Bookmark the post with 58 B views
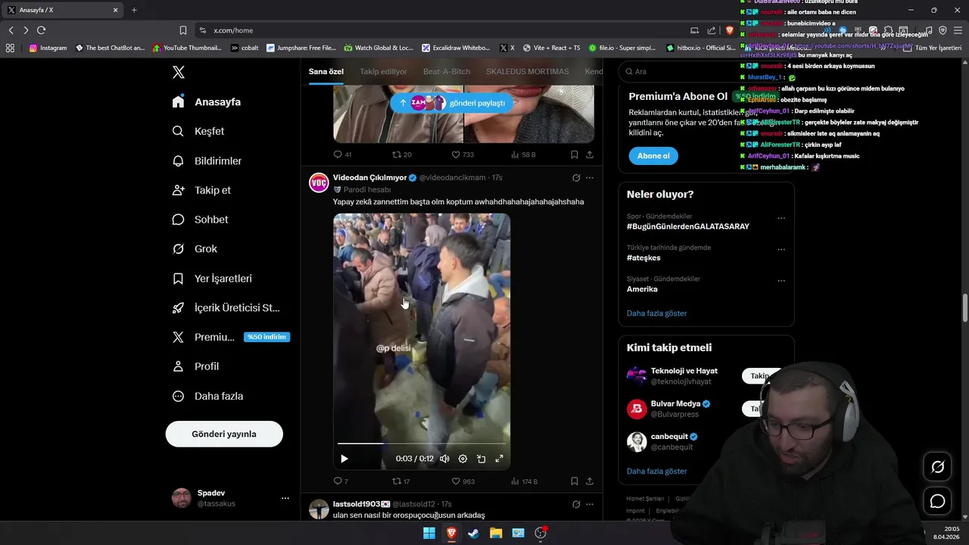969x545 pixels. tap(575, 154)
